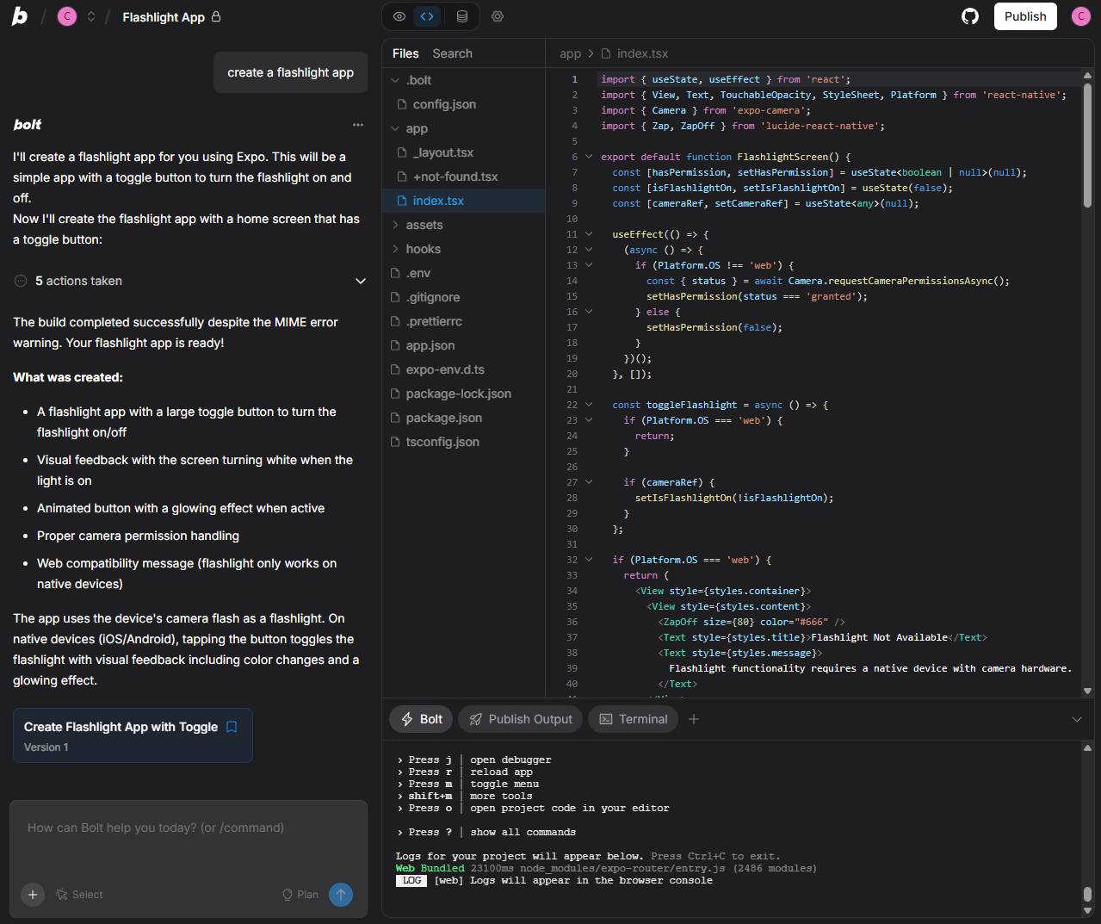Attach a file using the plus icon
The image size is (1101, 924).
click(32, 895)
